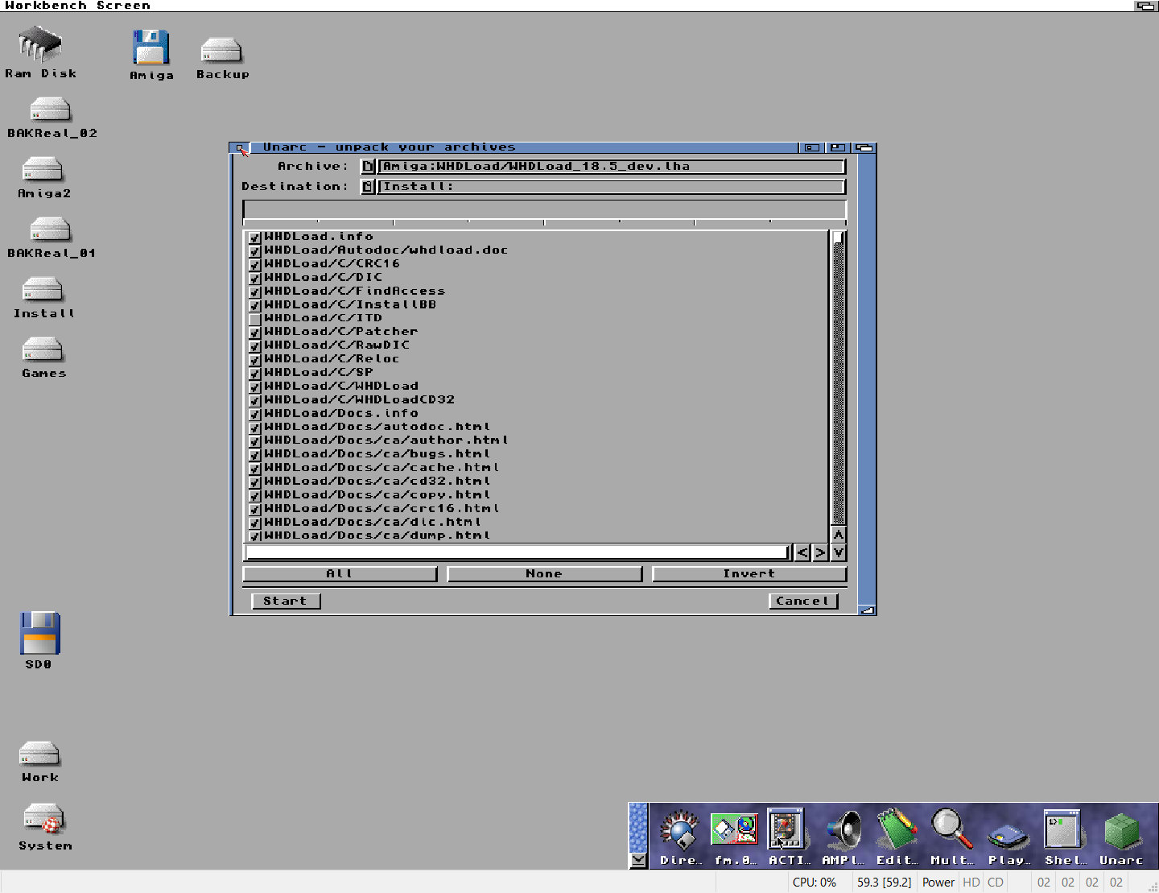Select WHDLoad/Docs/autodoc.html entry

377,427
